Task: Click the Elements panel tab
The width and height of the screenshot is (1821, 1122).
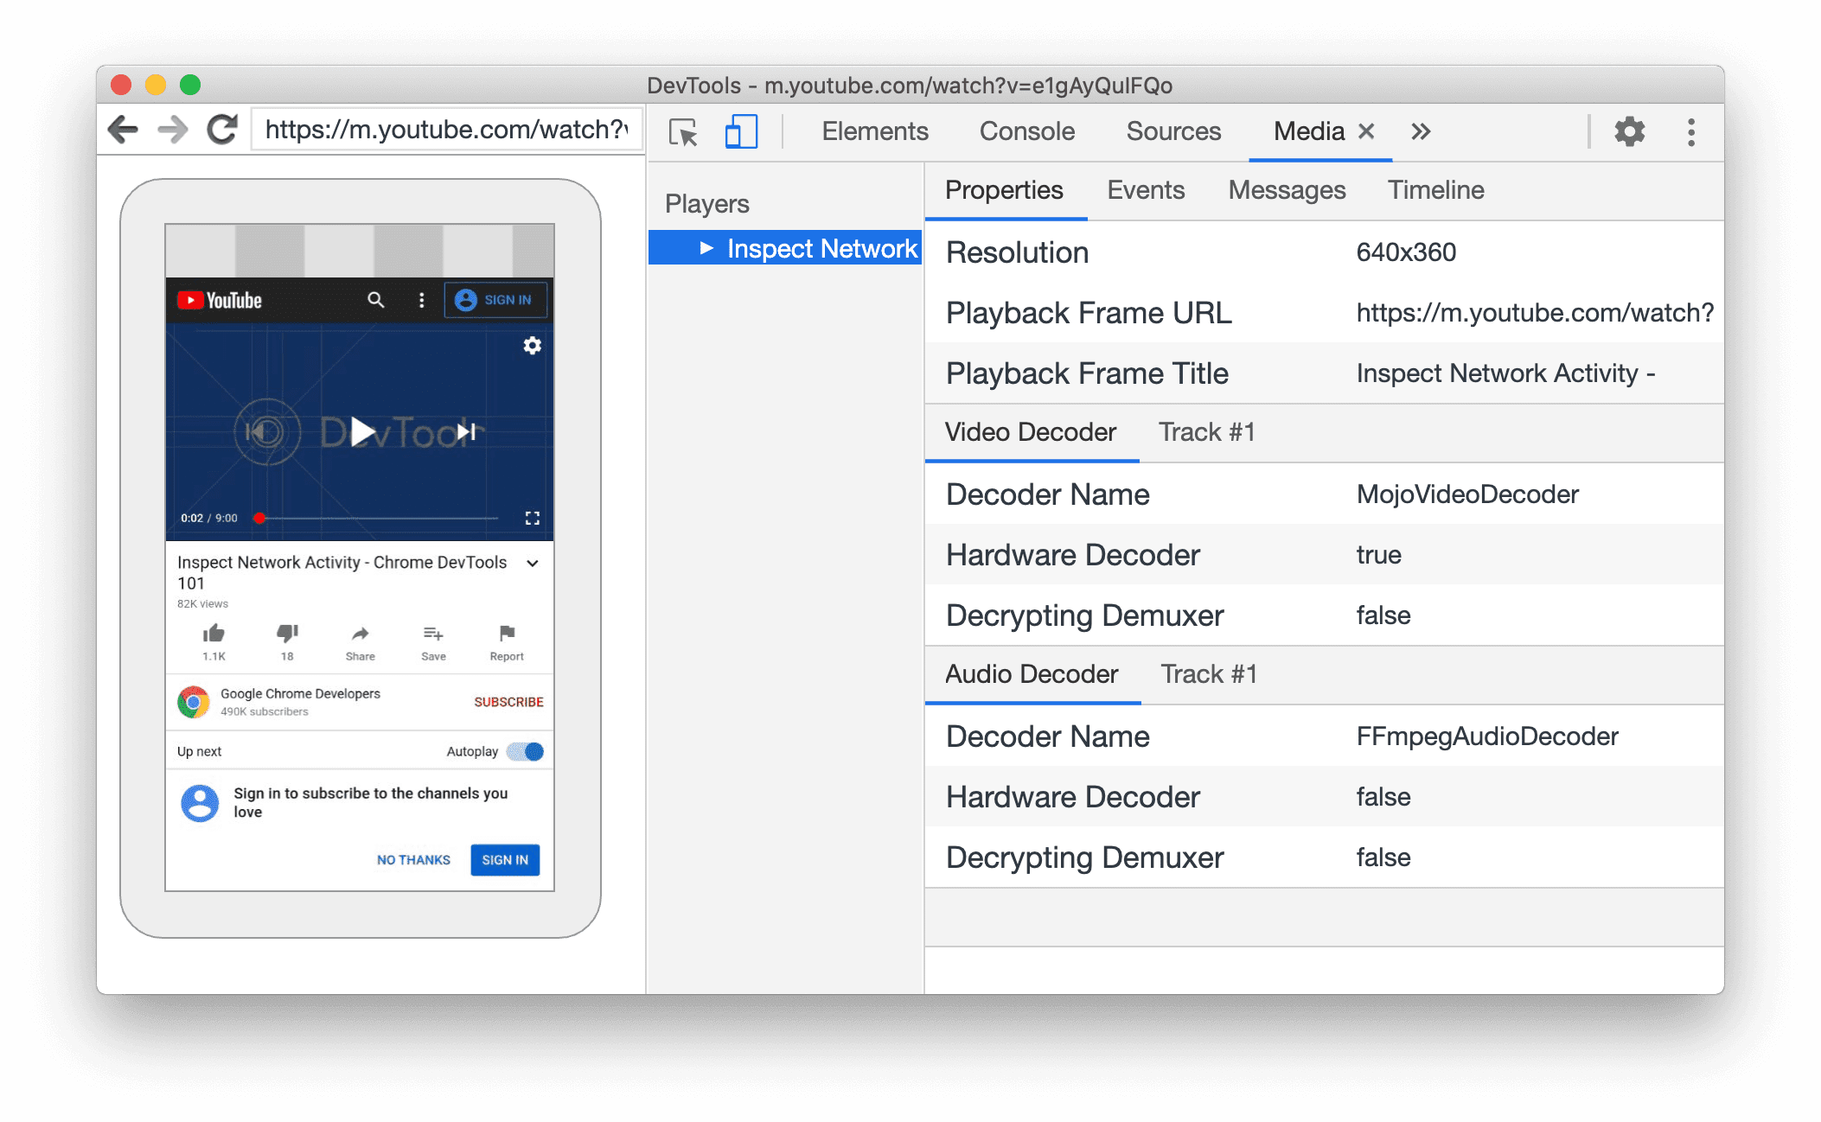Action: [874, 131]
